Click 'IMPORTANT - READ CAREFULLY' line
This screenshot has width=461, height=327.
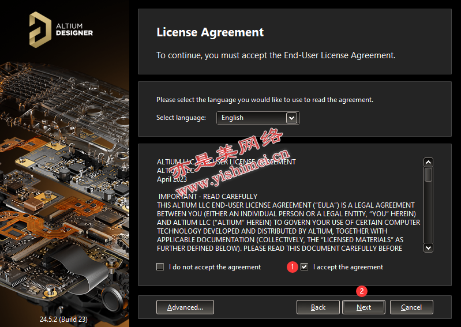pyautogui.click(x=208, y=196)
